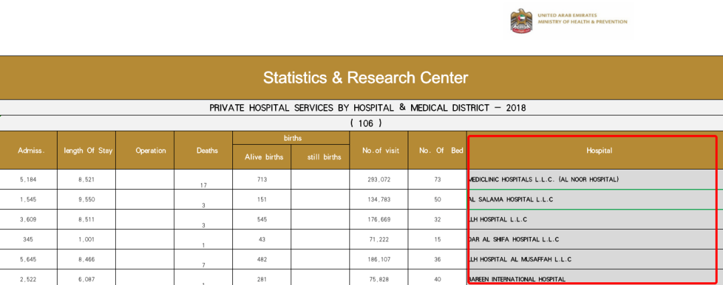Click alive births value 713

click(262, 180)
